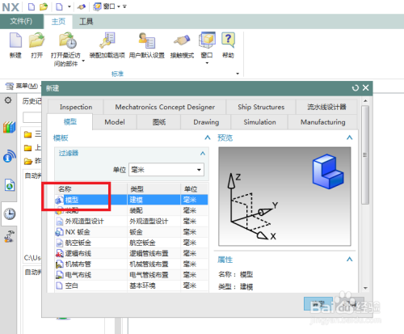Open the robot roles icon in resource bar
The height and width of the screenshot is (334, 404).
pos(9,236)
